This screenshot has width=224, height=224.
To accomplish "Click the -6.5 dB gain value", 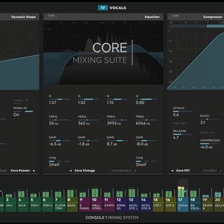I will (x=55, y=144).
